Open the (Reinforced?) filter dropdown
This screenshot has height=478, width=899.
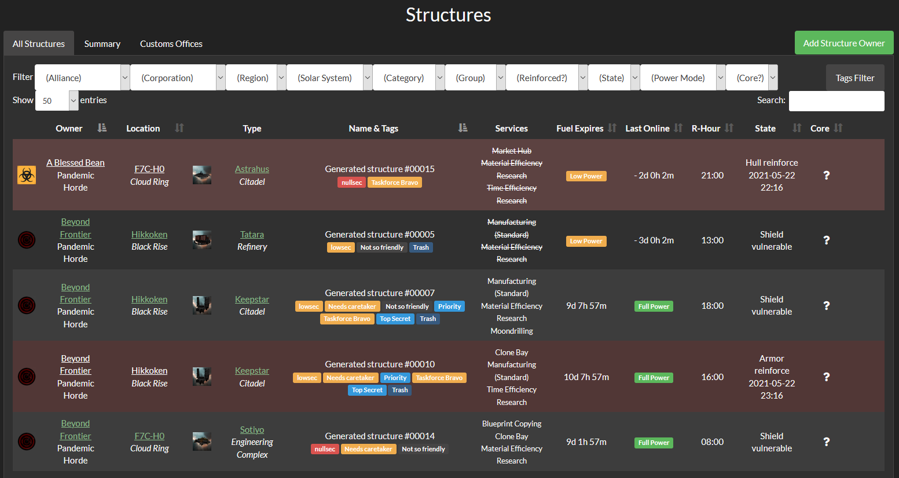pyautogui.click(x=542, y=77)
